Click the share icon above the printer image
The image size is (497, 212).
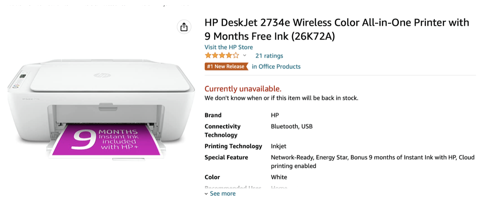[184, 27]
